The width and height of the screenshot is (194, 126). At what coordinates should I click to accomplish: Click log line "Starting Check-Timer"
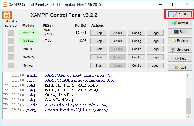[60, 95]
